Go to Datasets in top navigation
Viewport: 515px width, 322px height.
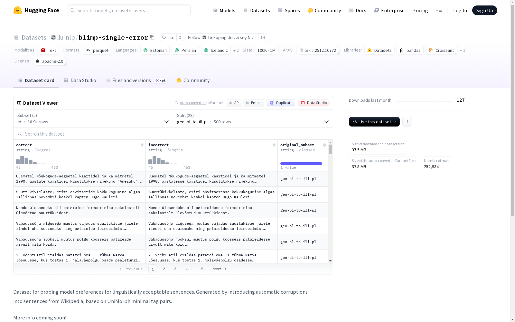point(257,10)
